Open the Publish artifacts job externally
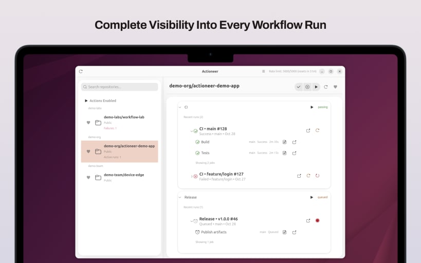 (294, 232)
